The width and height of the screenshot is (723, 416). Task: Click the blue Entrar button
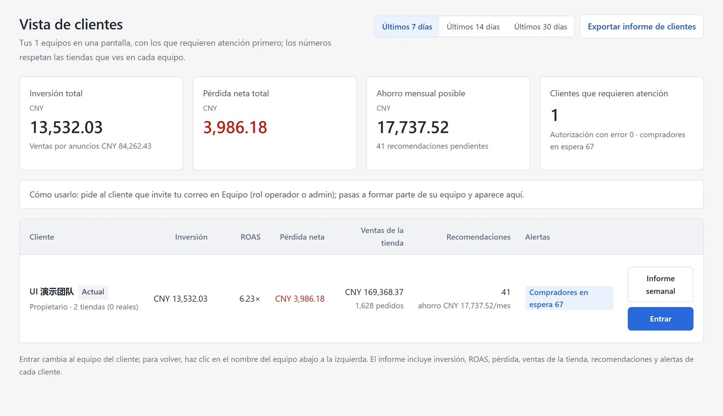[x=660, y=319]
